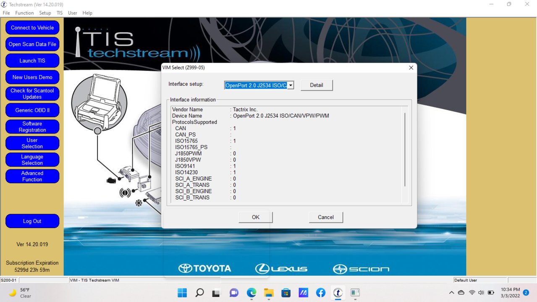
Task: Open the last pinned app on taskbar
Action: point(355,292)
